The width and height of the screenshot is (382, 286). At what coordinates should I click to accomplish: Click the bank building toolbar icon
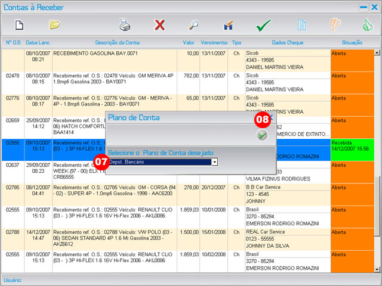[x=228, y=26]
